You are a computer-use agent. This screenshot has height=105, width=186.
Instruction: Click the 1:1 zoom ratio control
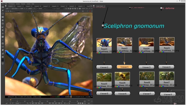click(87, 9)
